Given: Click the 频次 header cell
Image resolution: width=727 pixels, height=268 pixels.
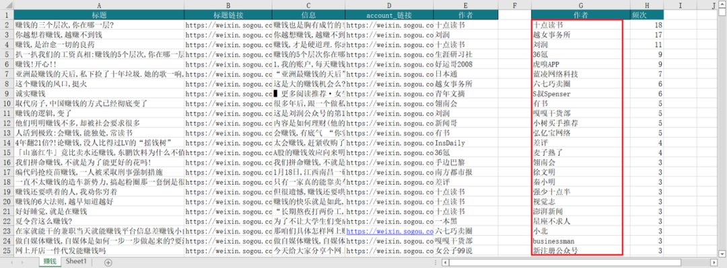Looking at the screenshot, I should click(647, 15).
